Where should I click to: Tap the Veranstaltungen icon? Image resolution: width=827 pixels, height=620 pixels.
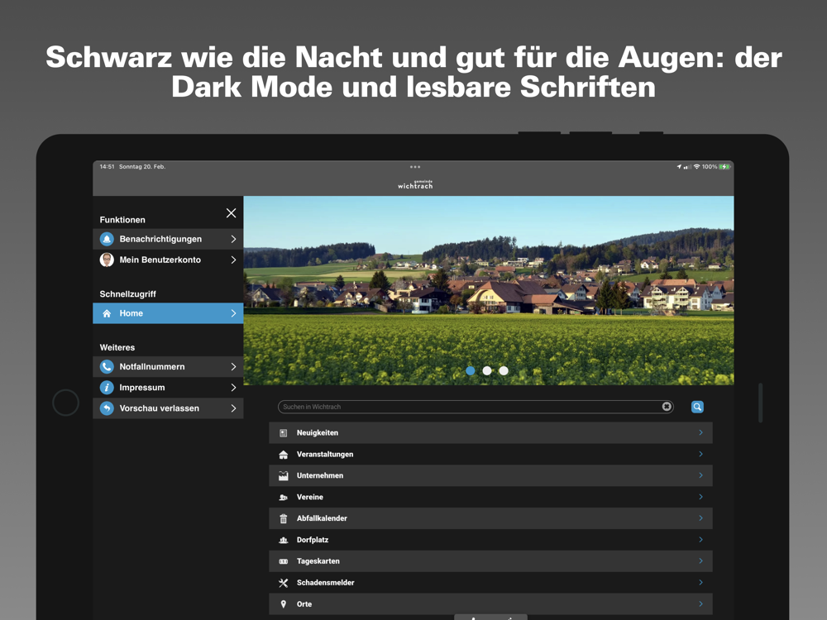click(x=283, y=455)
